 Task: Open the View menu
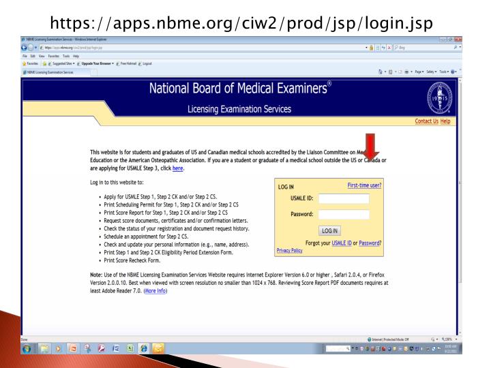tap(42, 57)
